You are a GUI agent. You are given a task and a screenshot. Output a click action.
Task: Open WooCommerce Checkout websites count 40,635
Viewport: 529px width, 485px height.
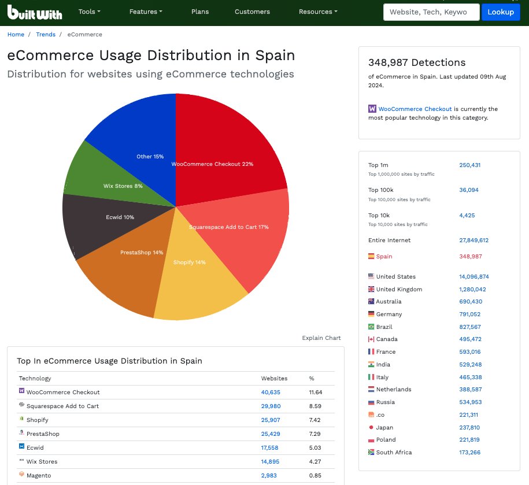coord(271,393)
